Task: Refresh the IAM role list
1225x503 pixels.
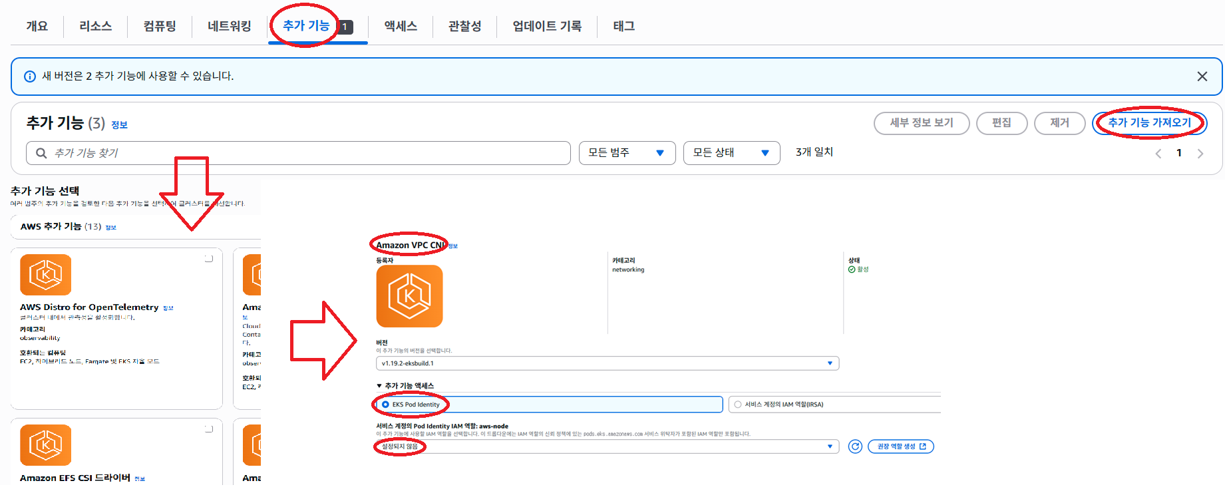Action: (x=855, y=446)
